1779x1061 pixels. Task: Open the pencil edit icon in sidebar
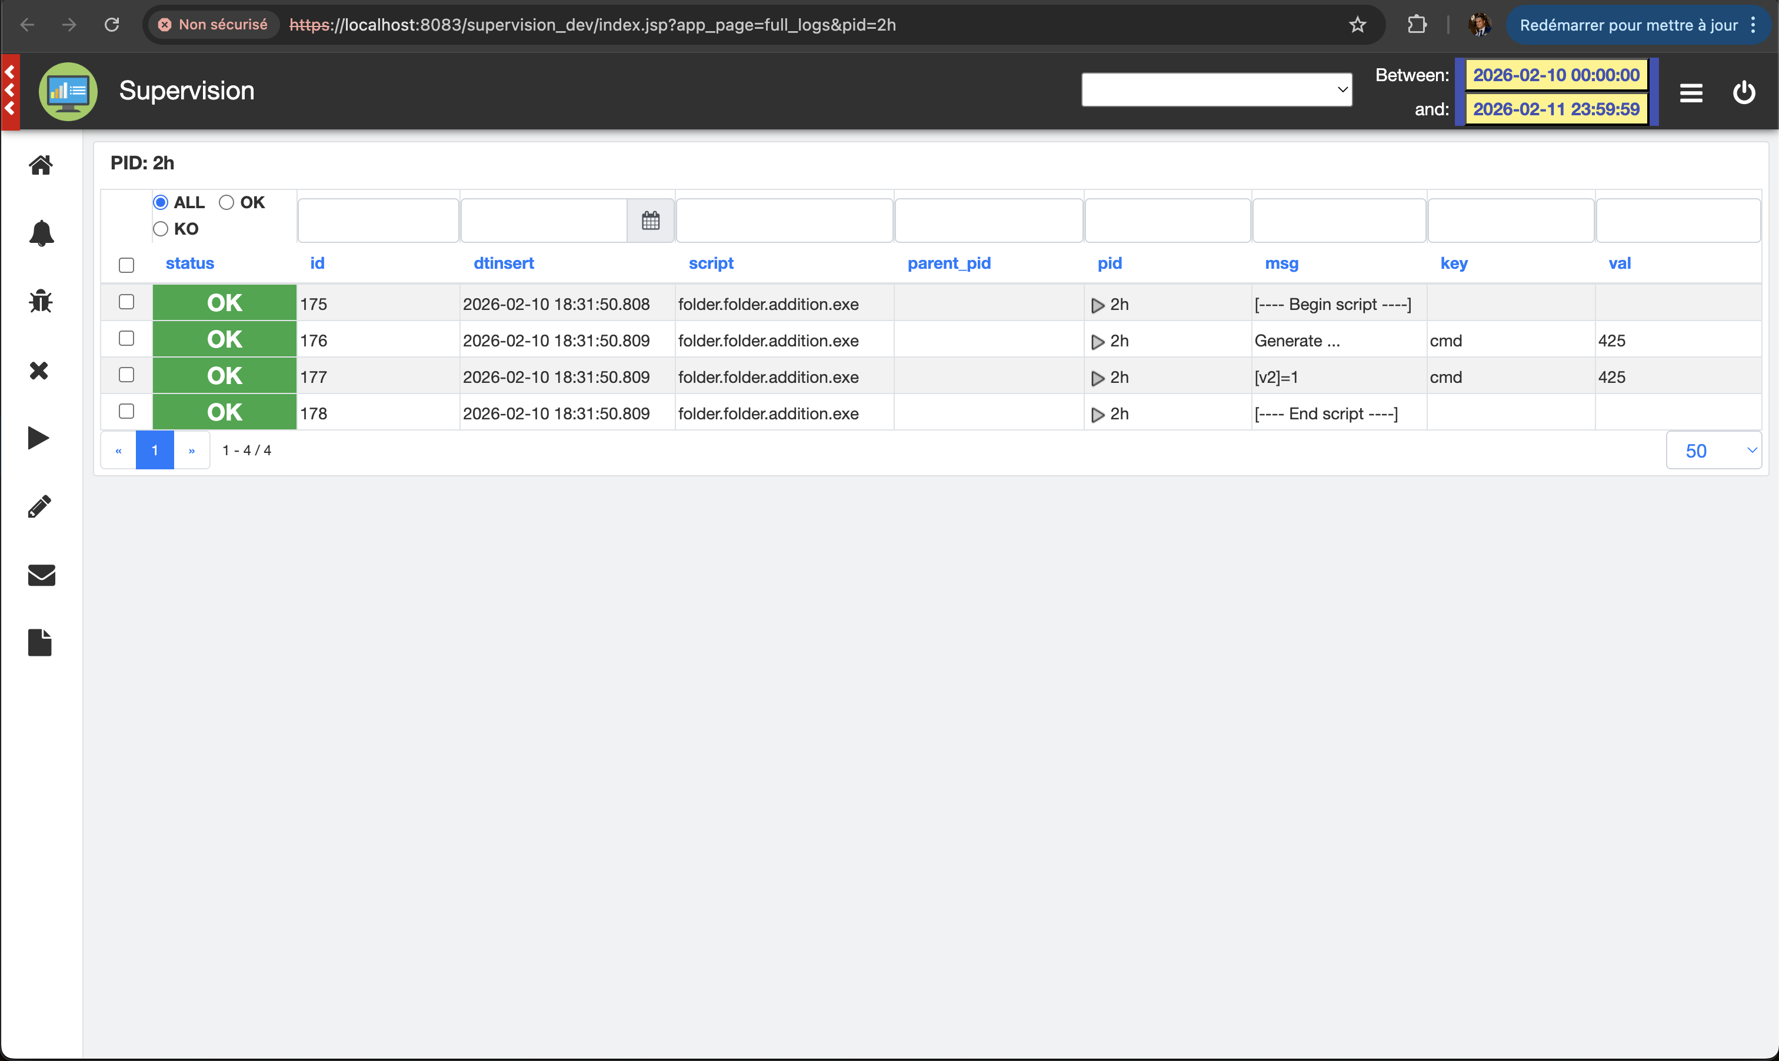coord(39,506)
